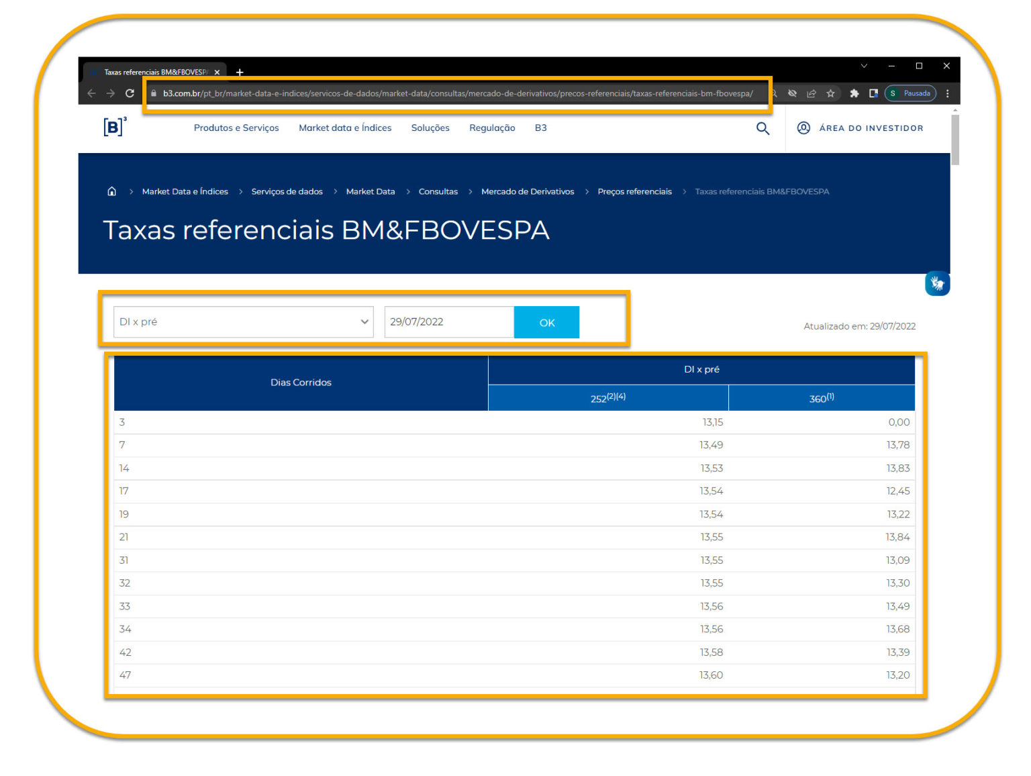
Task: Click the share page icon
Action: [x=811, y=93]
